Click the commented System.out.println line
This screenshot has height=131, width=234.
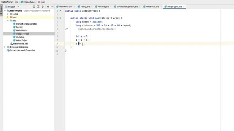point(97,29)
